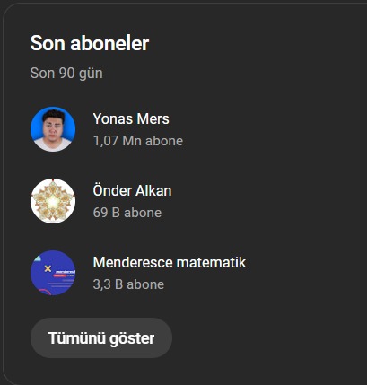Viewport: 367px width, 385px height.
Task: Select the 69 B abone count
Action: 127,213
